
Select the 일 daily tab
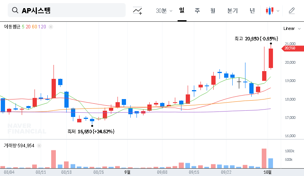pyautogui.click(x=181, y=10)
